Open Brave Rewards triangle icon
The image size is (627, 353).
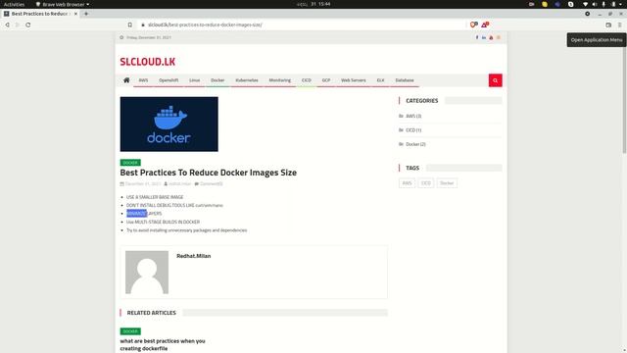coord(485,25)
